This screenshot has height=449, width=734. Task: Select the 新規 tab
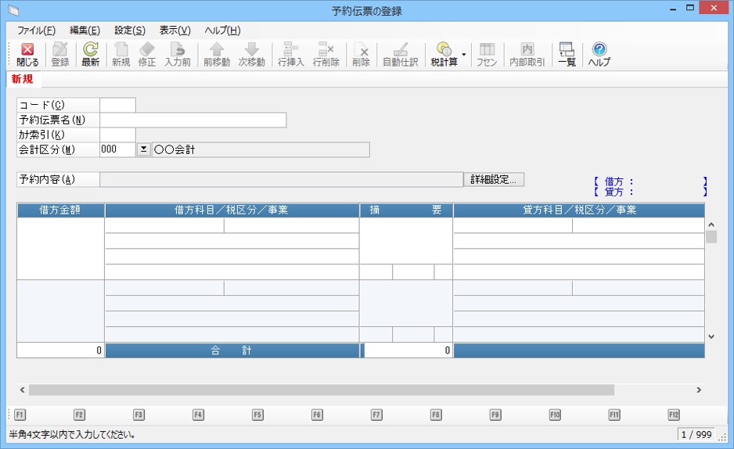point(23,79)
